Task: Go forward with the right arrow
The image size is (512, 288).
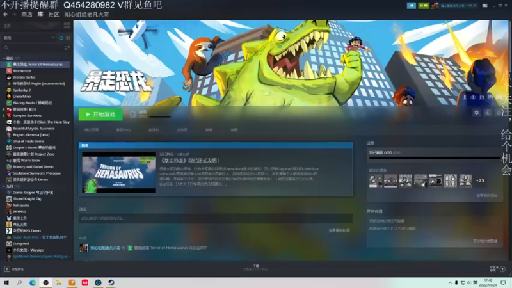Action: 14,14
